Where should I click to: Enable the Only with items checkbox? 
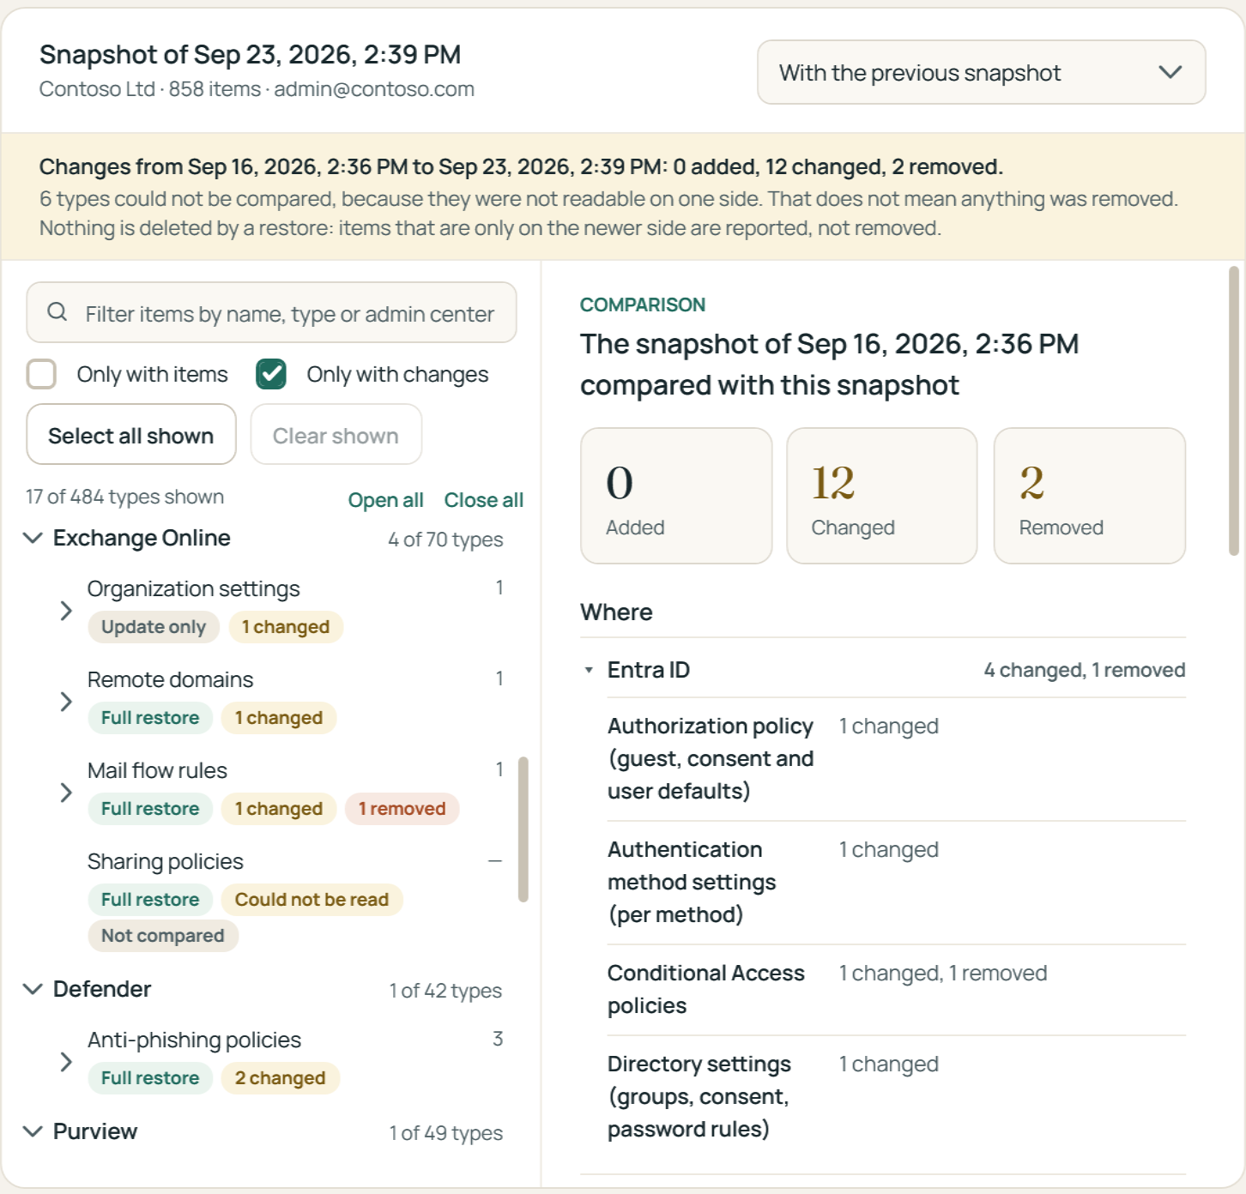pyautogui.click(x=41, y=374)
